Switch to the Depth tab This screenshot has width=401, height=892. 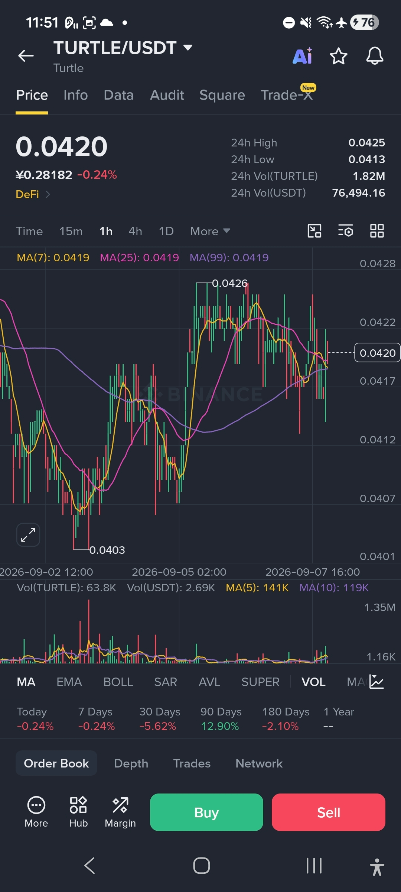[x=131, y=763]
